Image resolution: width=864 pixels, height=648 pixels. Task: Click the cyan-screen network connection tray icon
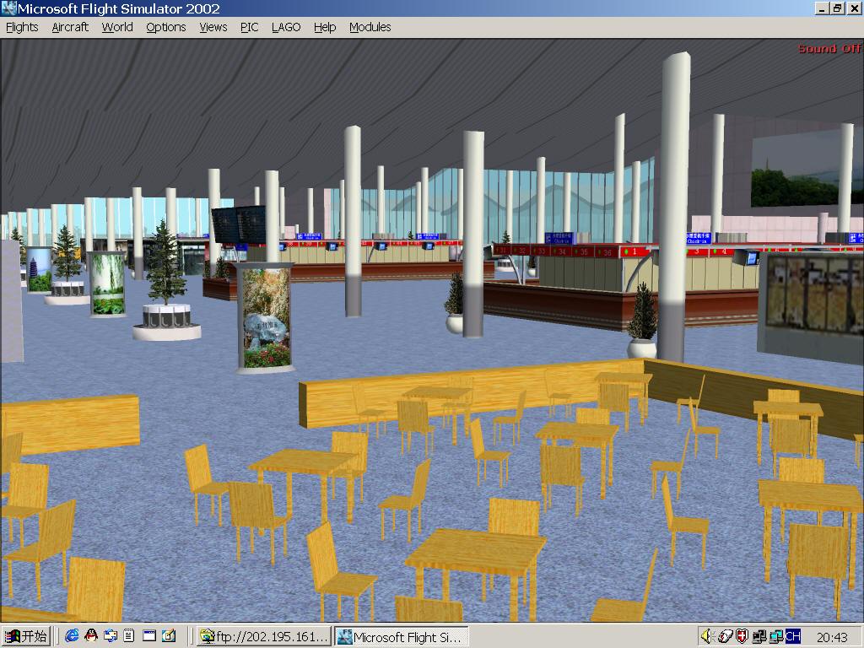pos(776,636)
